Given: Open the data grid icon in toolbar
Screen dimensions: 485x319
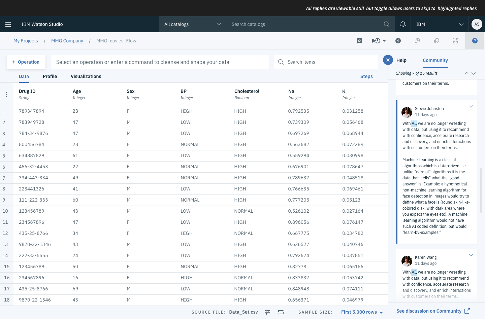Looking at the screenshot, I should (x=455, y=41).
